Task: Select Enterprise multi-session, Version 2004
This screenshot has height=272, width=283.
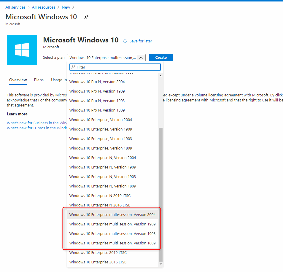Action: 113,214
